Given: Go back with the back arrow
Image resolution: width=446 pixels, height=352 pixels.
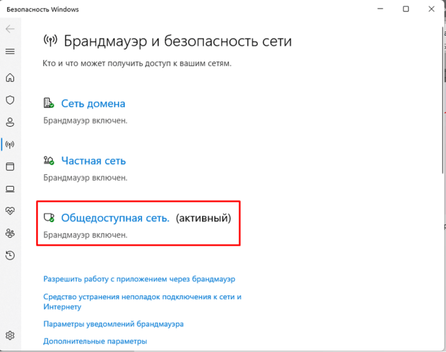Looking at the screenshot, I should [x=10, y=29].
